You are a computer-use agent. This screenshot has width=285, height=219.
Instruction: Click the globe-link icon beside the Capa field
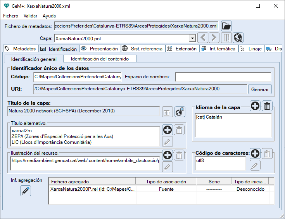pos(238,38)
